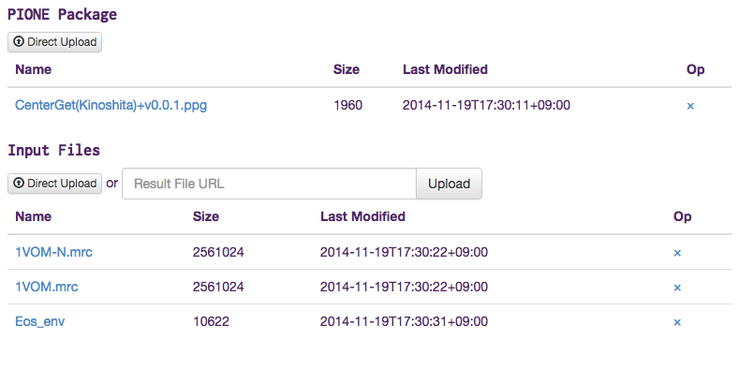This screenshot has width=738, height=370.
Task: Click the Size header in PIONE Package table
Action: click(x=347, y=69)
